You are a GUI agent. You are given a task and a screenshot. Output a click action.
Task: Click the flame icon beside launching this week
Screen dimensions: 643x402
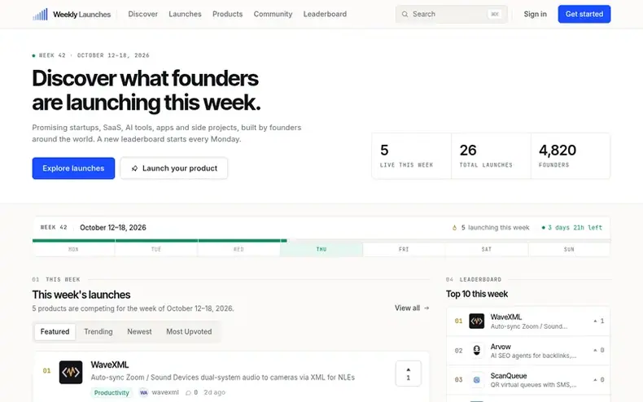[x=454, y=228]
